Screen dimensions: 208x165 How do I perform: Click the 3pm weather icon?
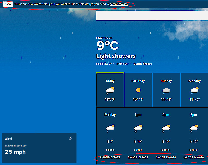194,128
